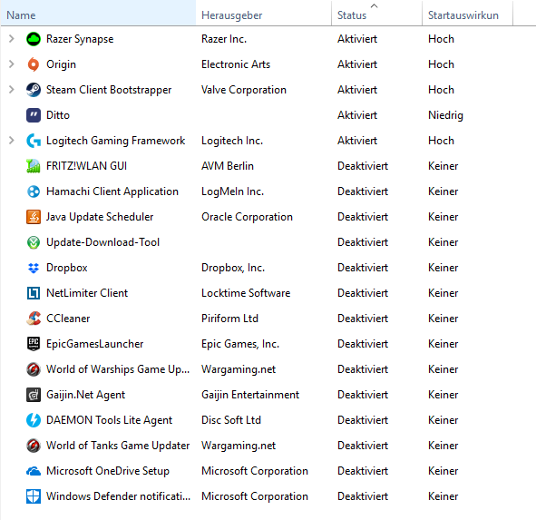The image size is (536, 520).
Task: Click publisher Razer Inc.
Action: pos(224,39)
